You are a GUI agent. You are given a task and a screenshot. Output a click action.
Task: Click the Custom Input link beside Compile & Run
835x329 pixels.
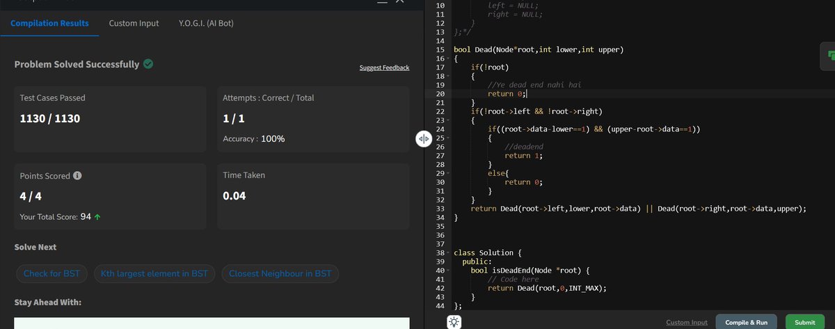(x=687, y=322)
